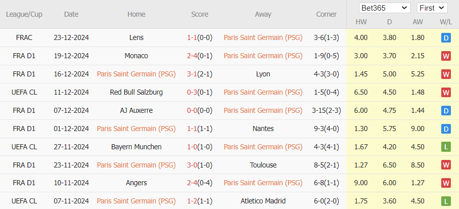
Task: Open the 1-1 score for Lens match
Action: pyautogui.click(x=192, y=38)
